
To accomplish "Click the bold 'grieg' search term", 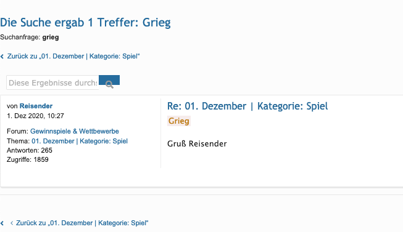I will [x=51, y=38].
